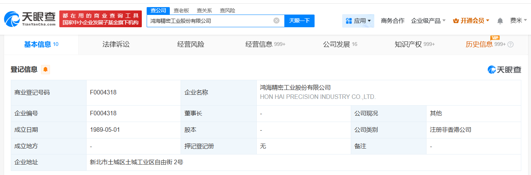Open the 知识产权 tab

(415, 44)
